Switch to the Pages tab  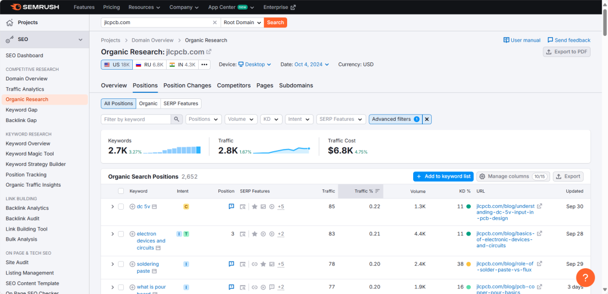pyautogui.click(x=265, y=85)
